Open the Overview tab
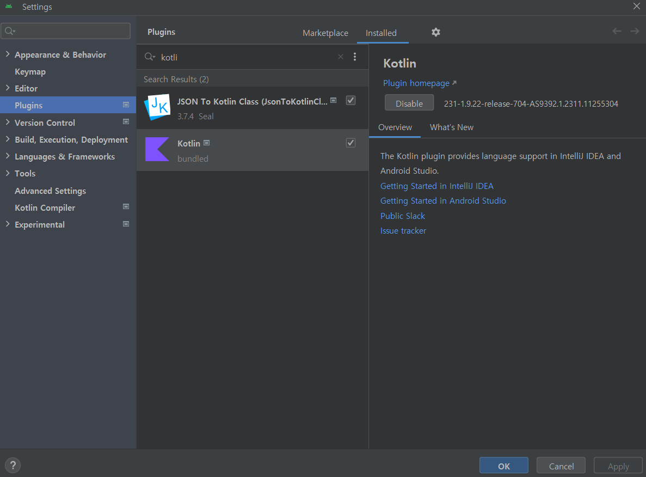This screenshot has width=646, height=477. point(395,127)
